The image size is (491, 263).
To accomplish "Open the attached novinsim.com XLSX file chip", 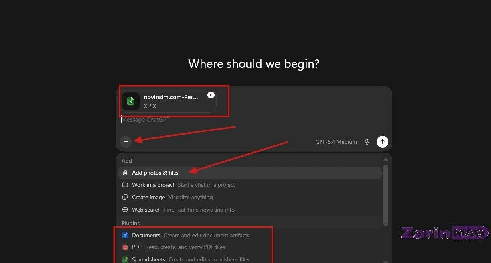I will 169,102.
